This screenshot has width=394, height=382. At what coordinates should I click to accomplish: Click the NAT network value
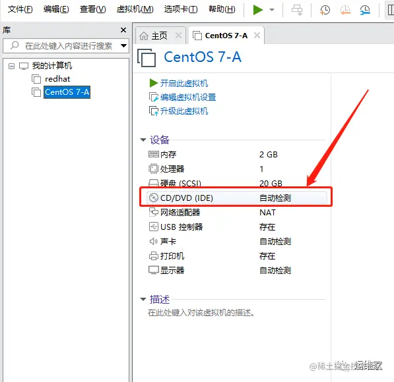pyautogui.click(x=267, y=213)
